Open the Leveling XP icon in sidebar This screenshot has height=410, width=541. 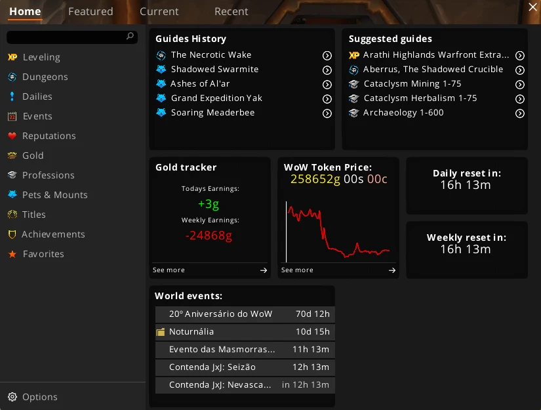[x=12, y=57]
